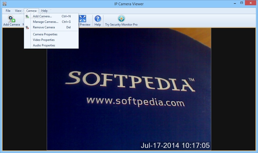Maximize the IP Camera Viewer window
Image resolution: width=258 pixels, height=153 pixels.
point(242,3)
